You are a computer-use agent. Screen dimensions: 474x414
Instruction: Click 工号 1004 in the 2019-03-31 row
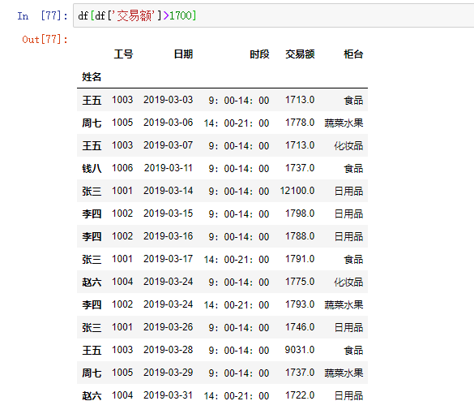122,395
